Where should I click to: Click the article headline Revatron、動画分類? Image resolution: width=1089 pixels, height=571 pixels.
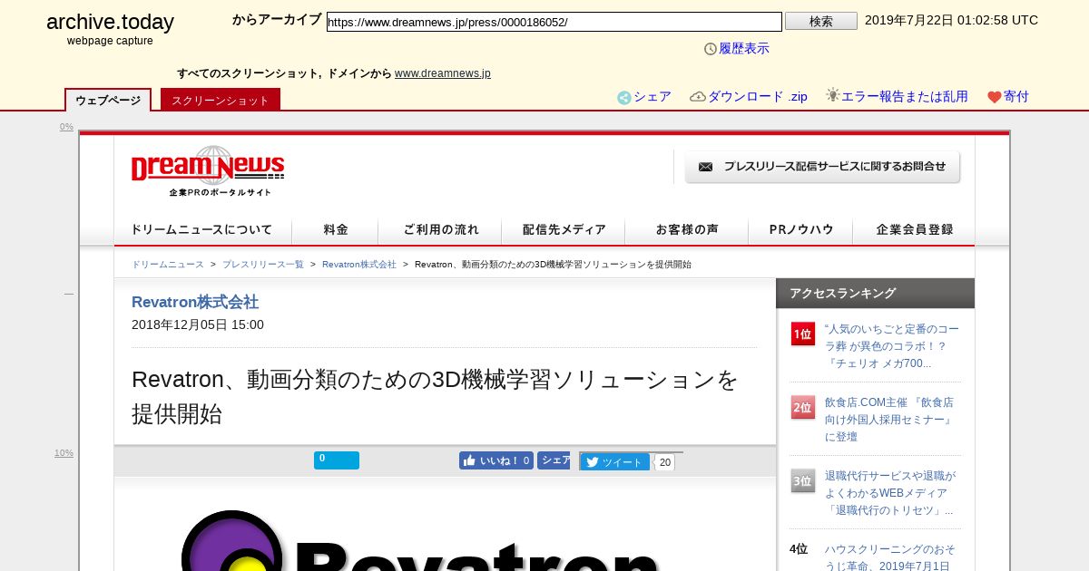coord(436,397)
